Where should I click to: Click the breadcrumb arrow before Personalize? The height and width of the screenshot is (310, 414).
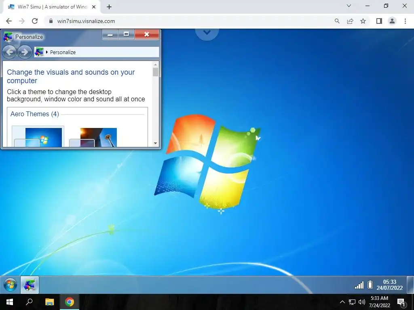tap(47, 52)
